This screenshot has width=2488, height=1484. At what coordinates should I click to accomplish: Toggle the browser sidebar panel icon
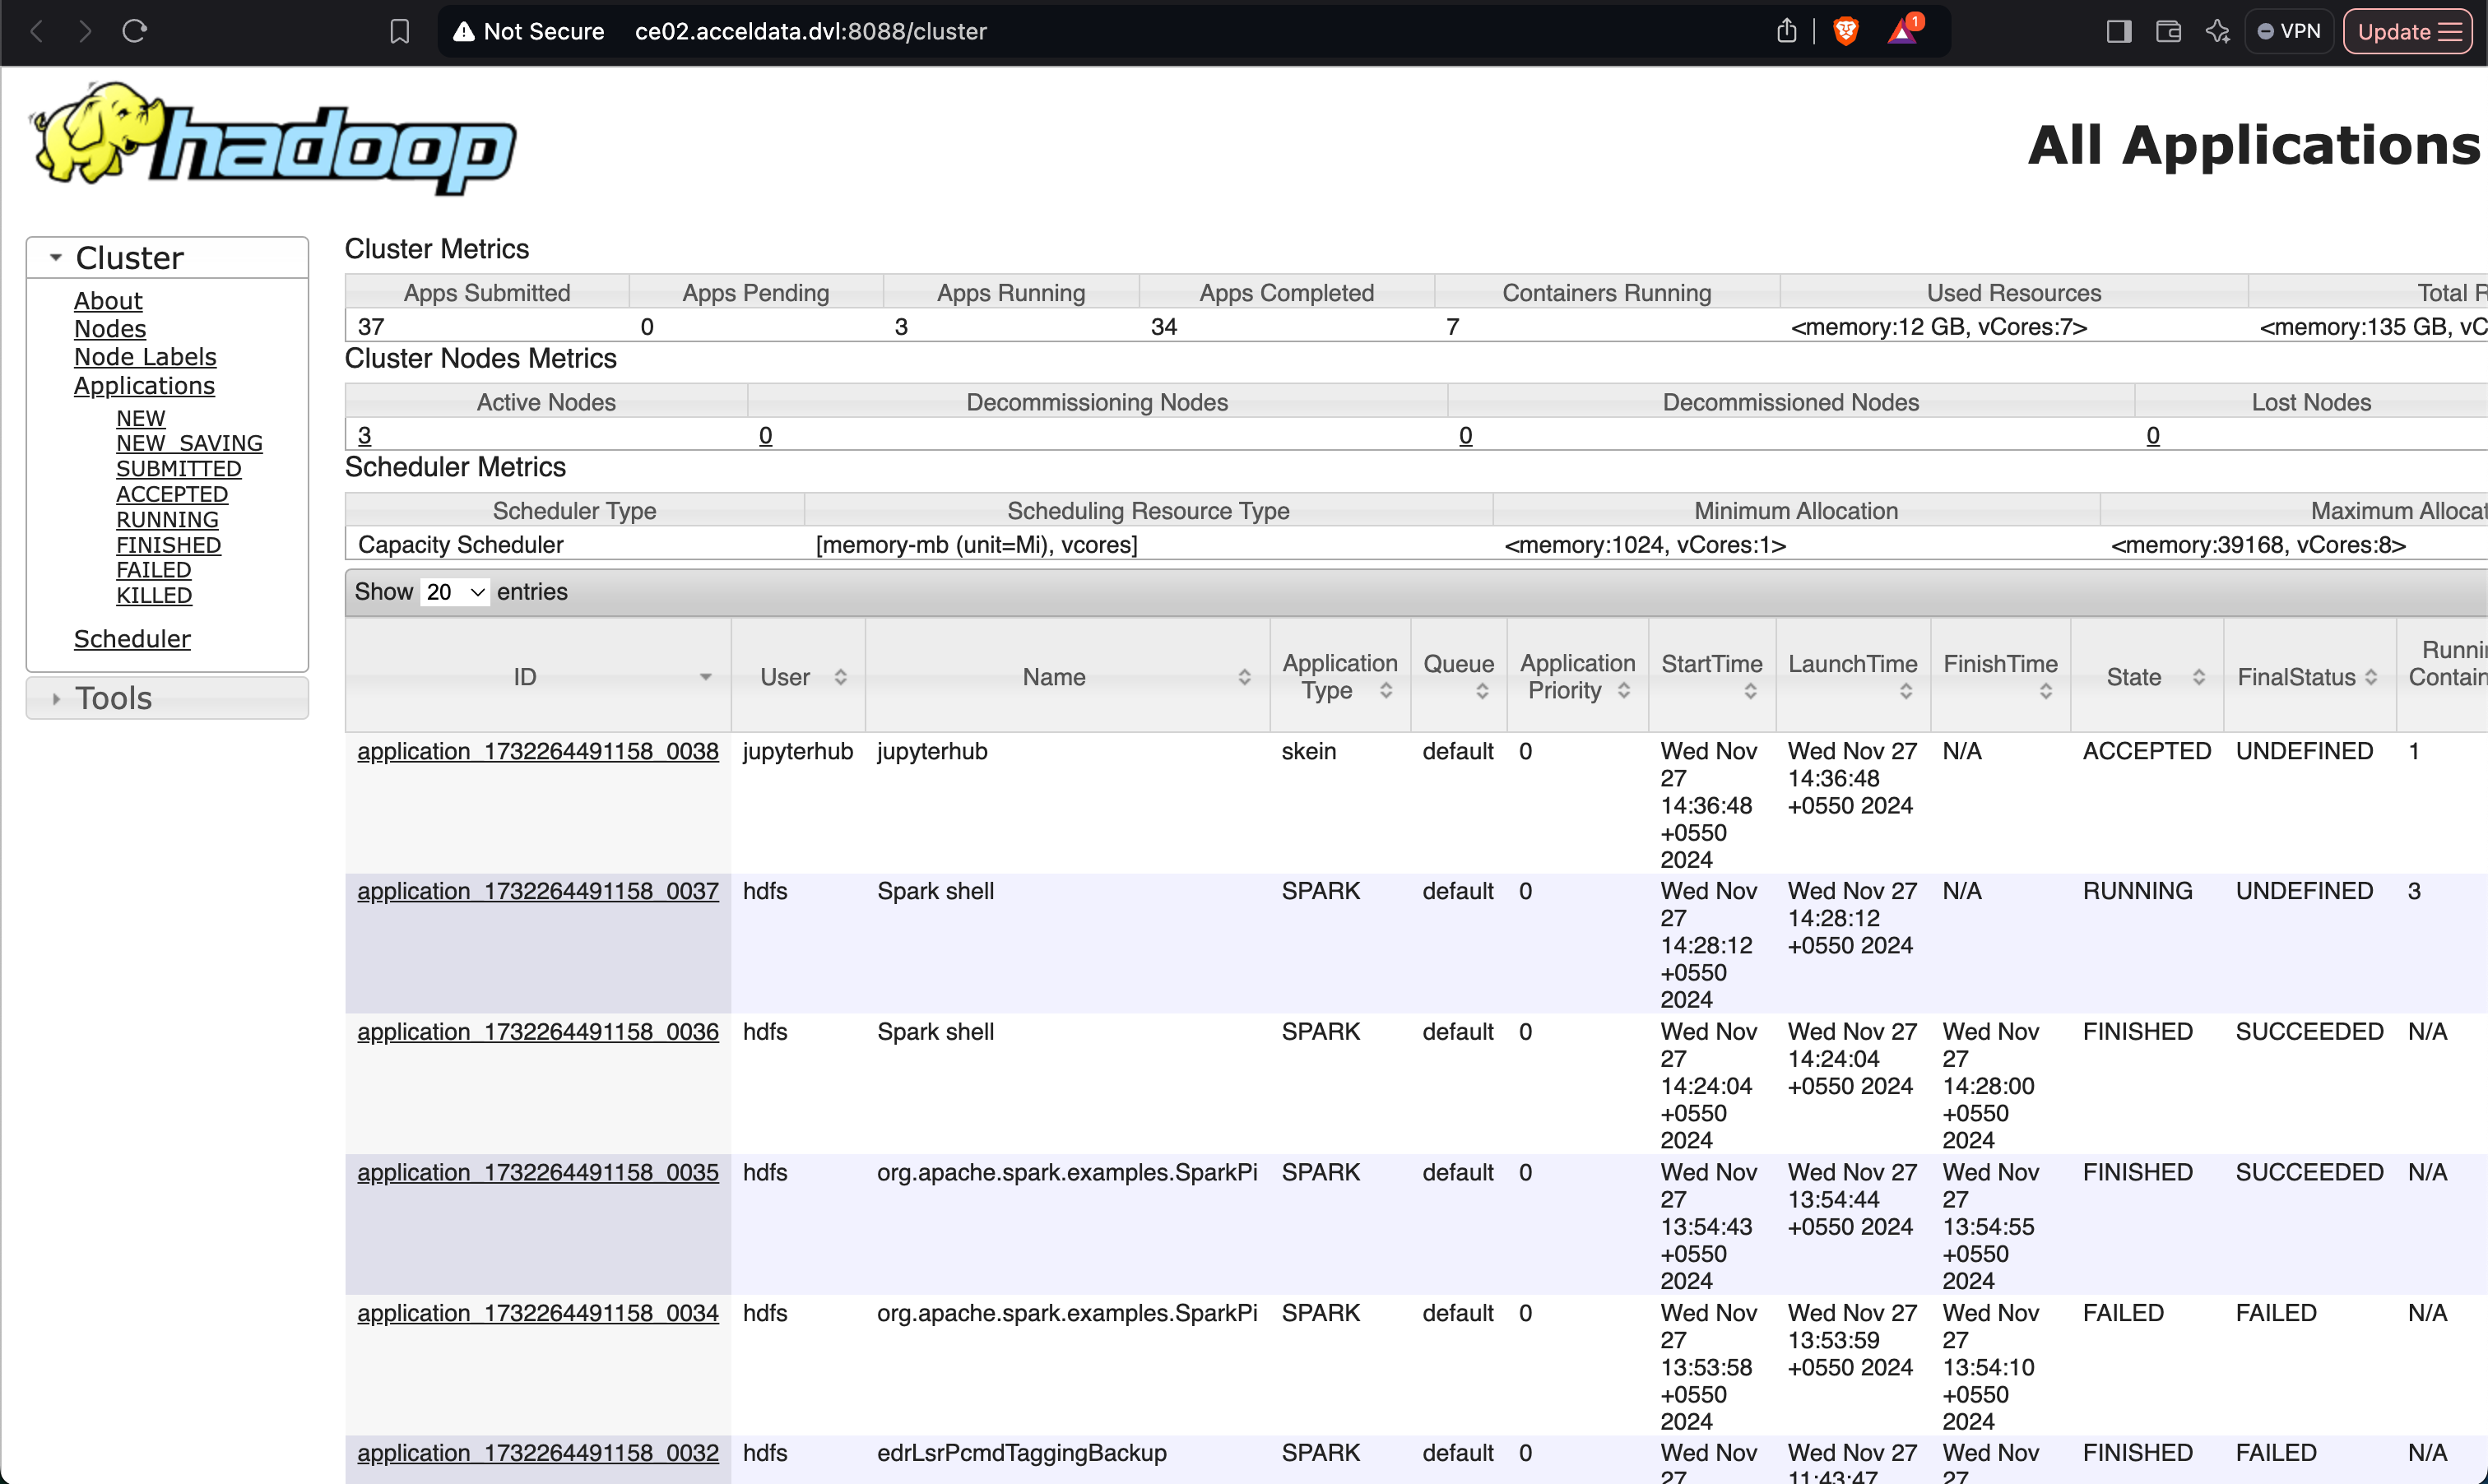[2119, 32]
